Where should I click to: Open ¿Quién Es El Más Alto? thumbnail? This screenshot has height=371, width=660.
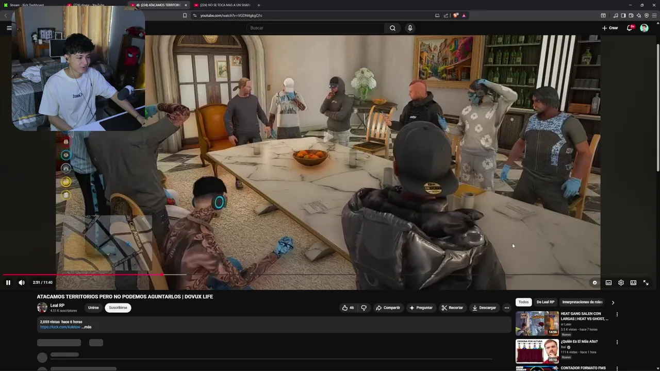click(537, 351)
